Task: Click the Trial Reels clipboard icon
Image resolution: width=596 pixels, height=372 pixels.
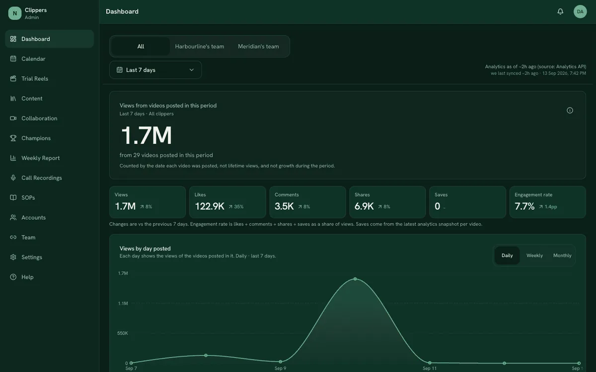Action: pyautogui.click(x=13, y=78)
